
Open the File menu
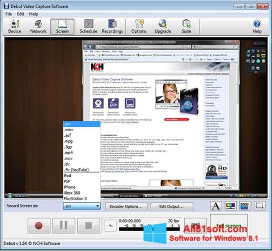pyautogui.click(x=8, y=14)
